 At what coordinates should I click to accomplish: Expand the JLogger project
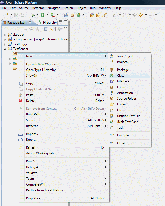tap(5, 35)
